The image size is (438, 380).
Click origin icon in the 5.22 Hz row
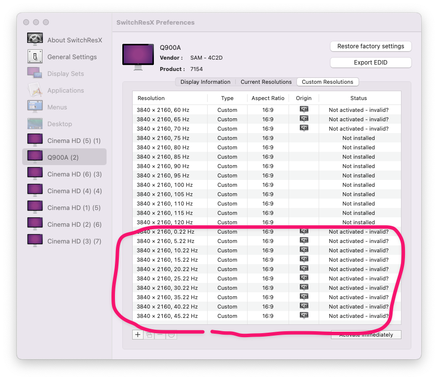304,241
